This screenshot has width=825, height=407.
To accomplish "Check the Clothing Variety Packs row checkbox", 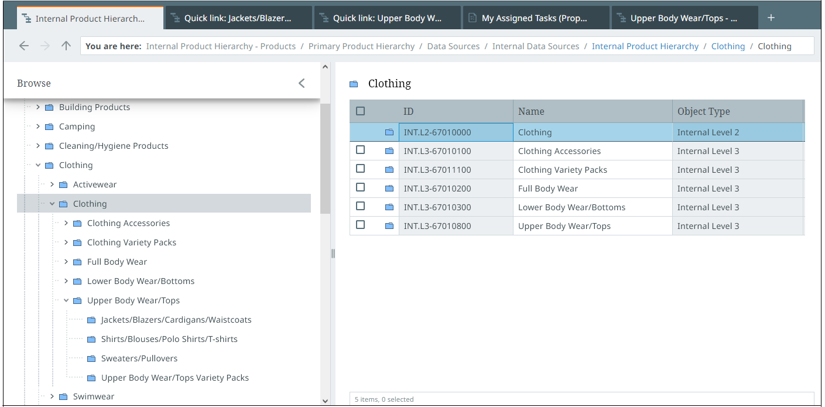I will point(360,169).
